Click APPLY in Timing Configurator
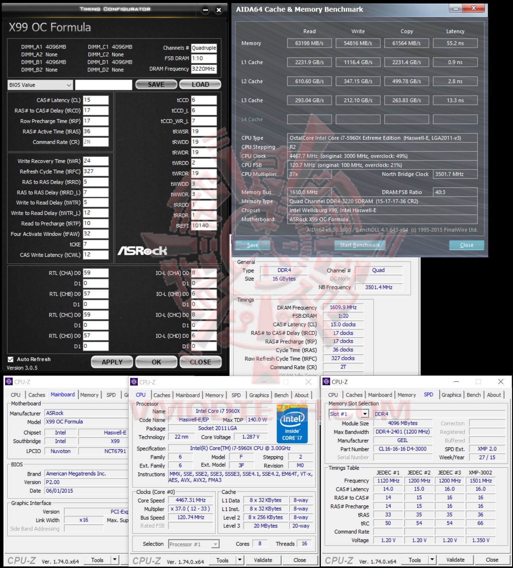This screenshot has height=568, width=513. tap(112, 362)
